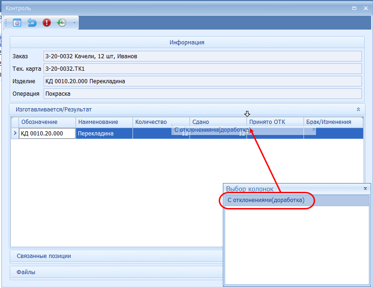This screenshot has height=288, width=373.
Task: Expand the Связанные позиции section
Action: 116,256
